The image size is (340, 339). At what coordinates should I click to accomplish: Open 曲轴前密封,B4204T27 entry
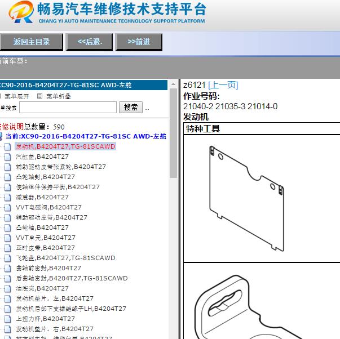48,268
